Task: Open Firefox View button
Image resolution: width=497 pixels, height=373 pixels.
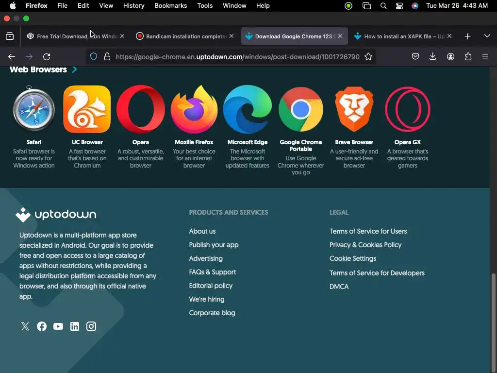Action: (x=10, y=36)
